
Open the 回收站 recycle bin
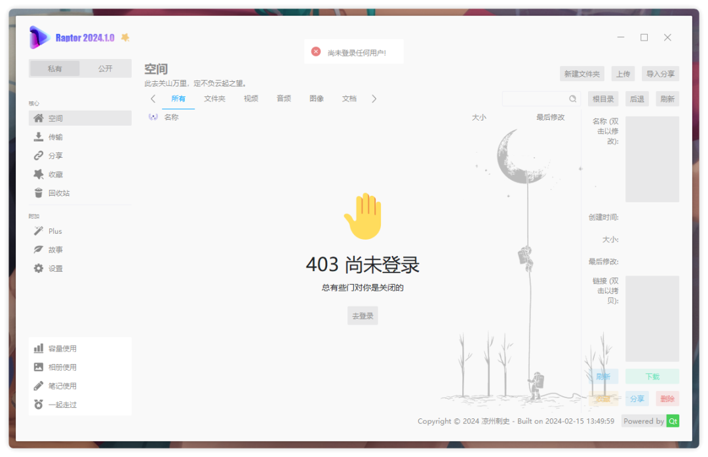pyautogui.click(x=55, y=192)
